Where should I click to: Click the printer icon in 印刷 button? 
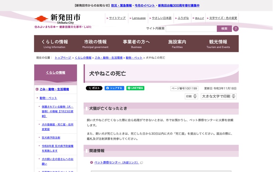point(195,96)
